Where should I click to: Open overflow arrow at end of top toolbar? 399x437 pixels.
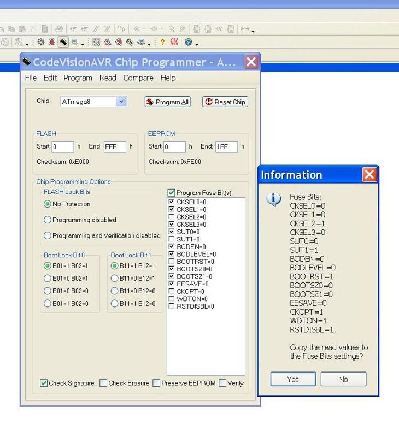point(253,32)
